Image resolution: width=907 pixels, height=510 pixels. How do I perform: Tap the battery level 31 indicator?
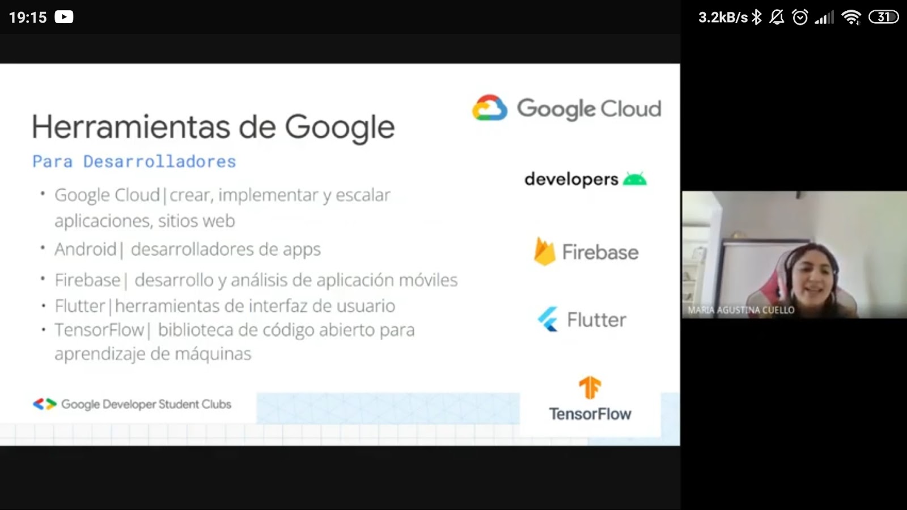coord(884,17)
